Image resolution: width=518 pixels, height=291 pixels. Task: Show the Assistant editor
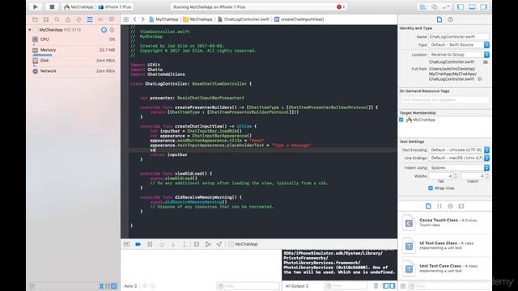435,7
